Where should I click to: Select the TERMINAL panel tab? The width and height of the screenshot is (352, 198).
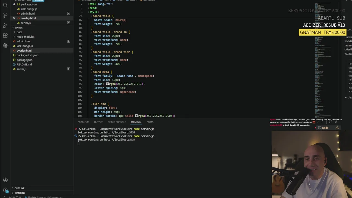[136, 122]
